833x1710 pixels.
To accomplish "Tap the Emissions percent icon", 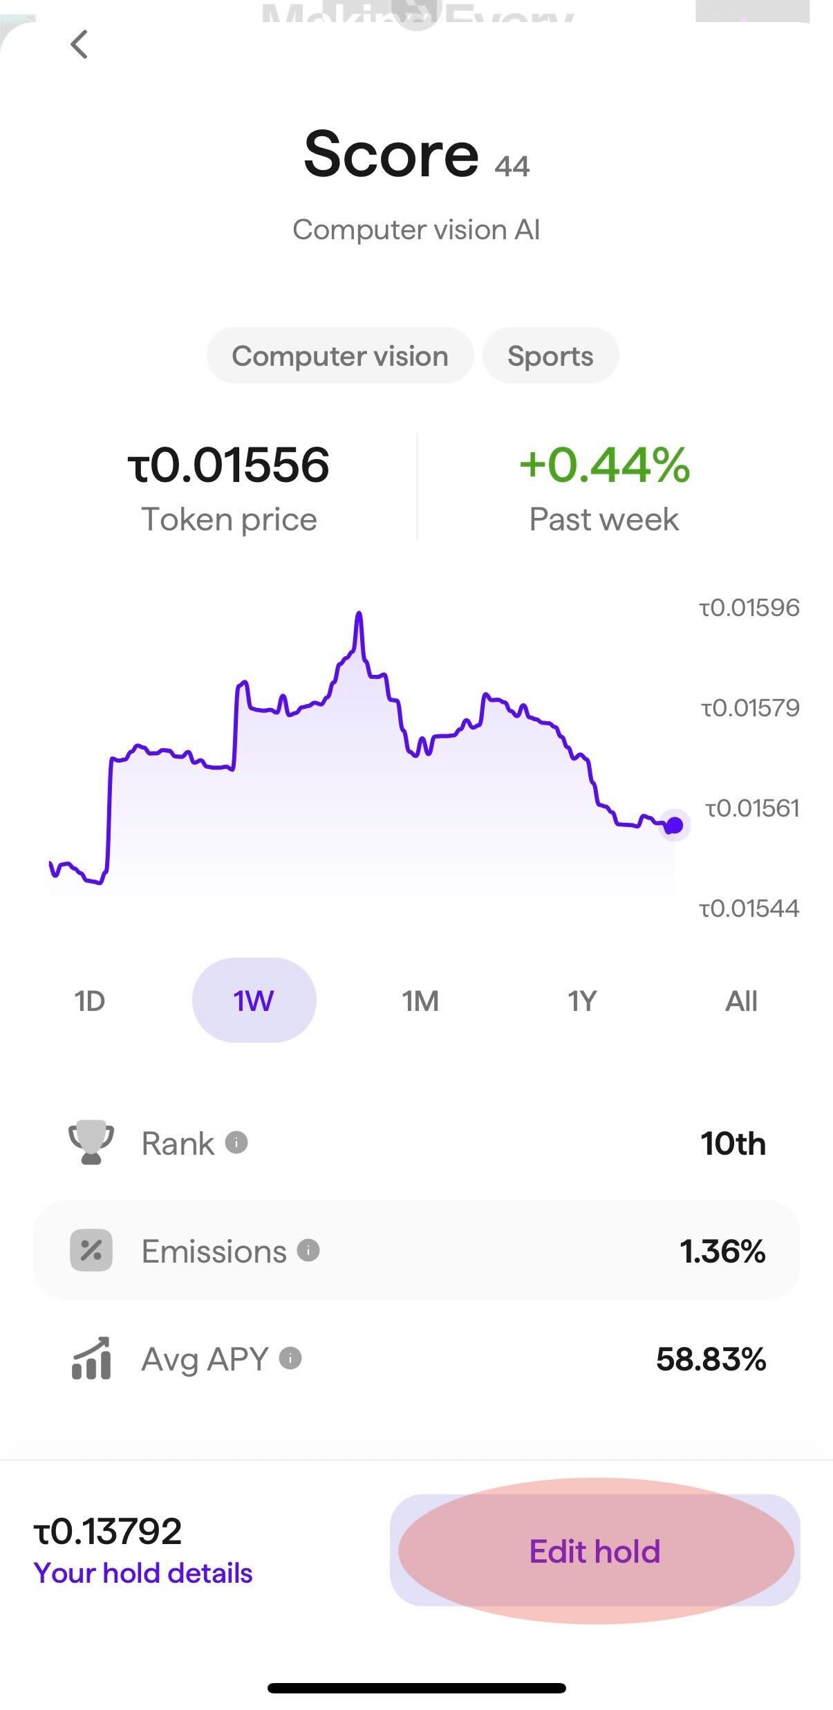I will click(91, 1250).
